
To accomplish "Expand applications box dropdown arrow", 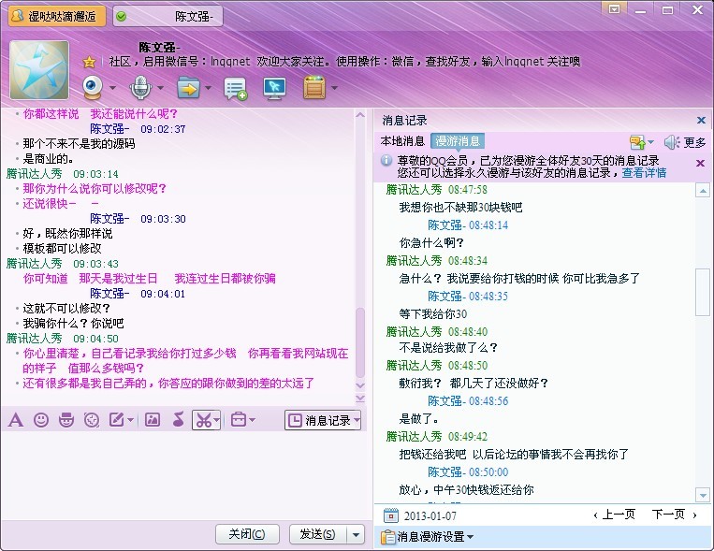I will (x=335, y=87).
